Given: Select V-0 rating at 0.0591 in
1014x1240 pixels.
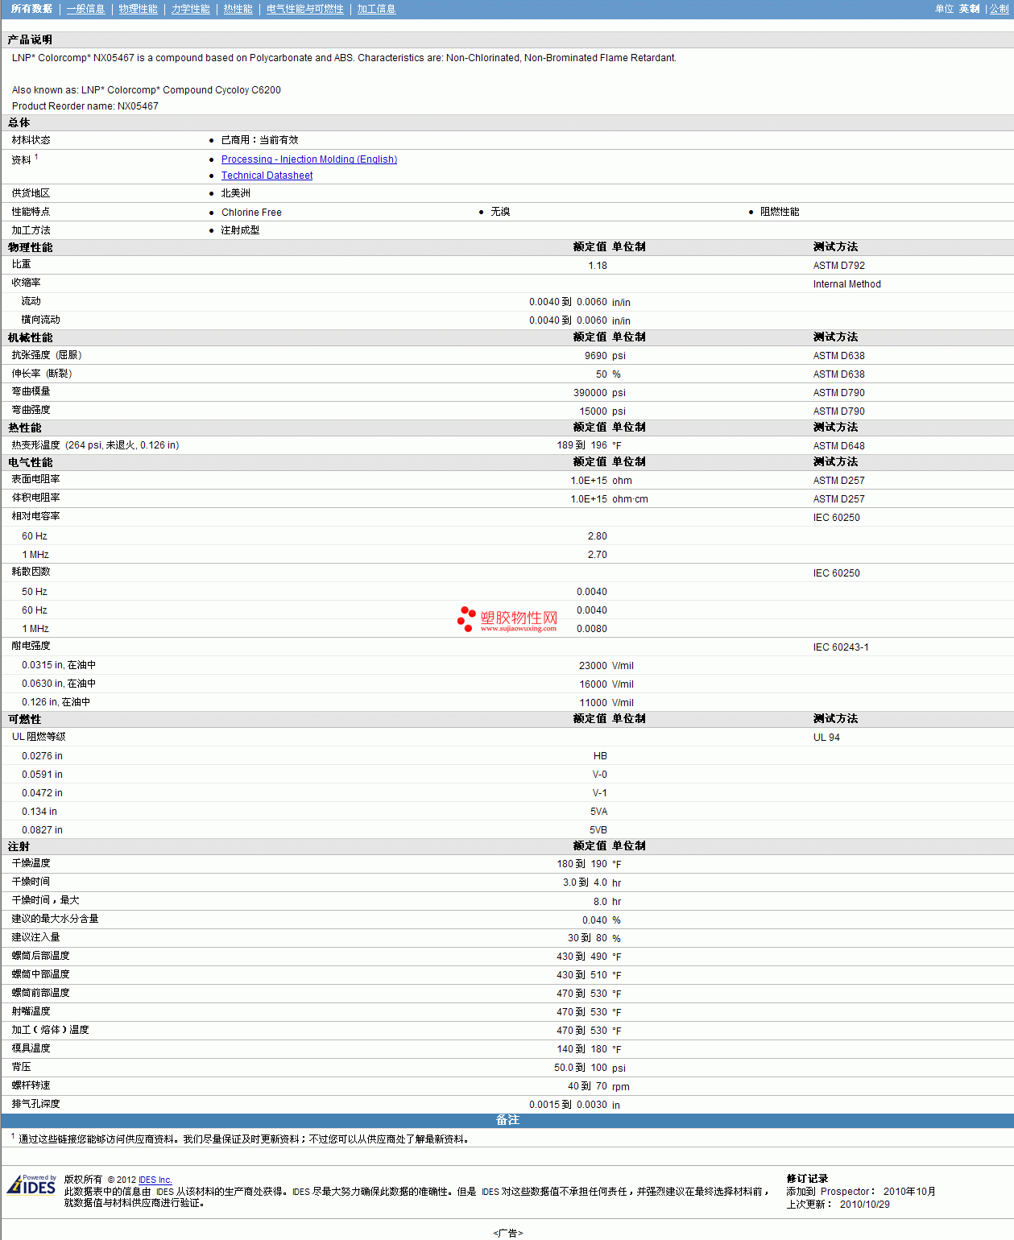Looking at the screenshot, I should pos(600,775).
